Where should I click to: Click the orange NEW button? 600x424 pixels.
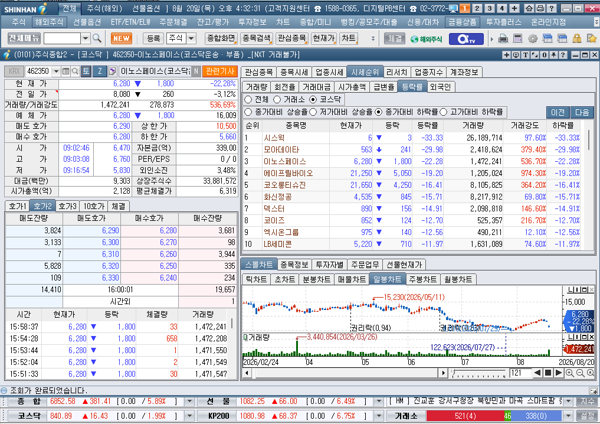pyautogui.click(x=122, y=38)
